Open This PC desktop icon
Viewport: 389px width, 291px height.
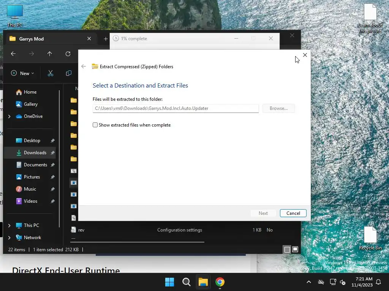click(15, 16)
